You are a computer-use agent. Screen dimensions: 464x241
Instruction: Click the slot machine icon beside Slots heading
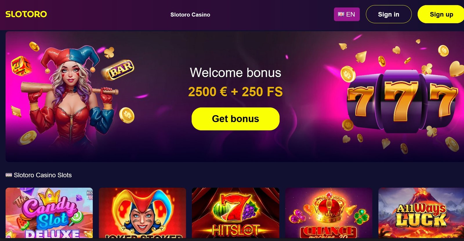pyautogui.click(x=9, y=175)
